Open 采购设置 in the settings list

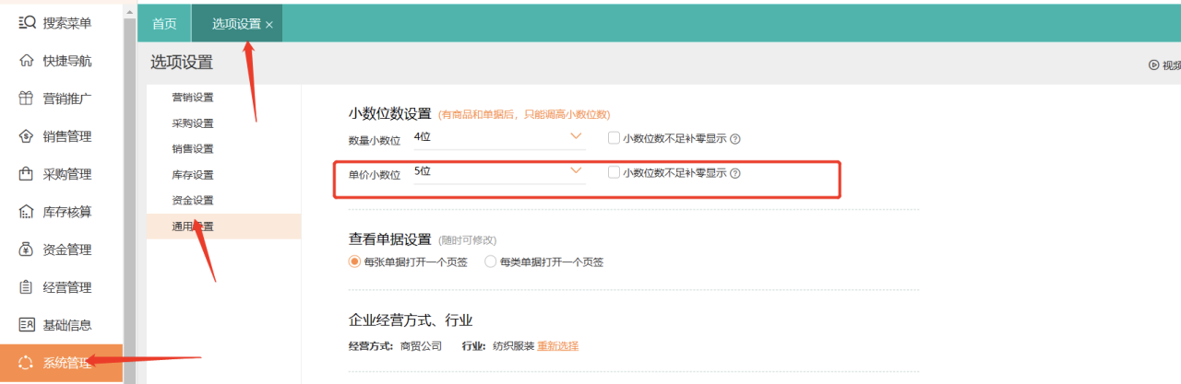tap(193, 123)
